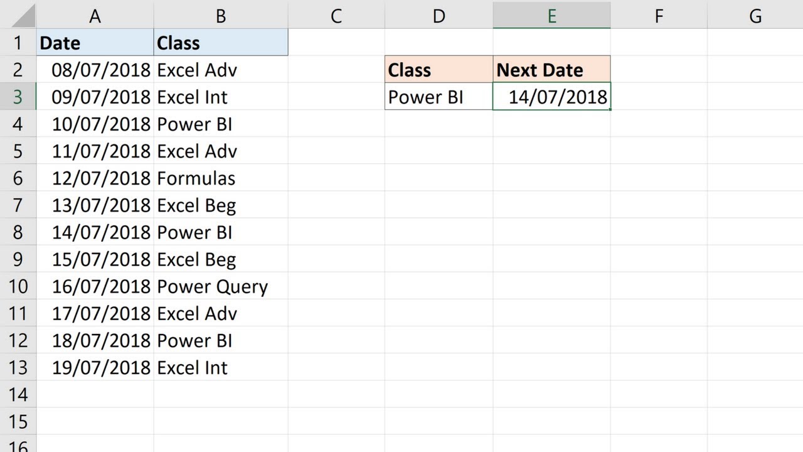Select cell with date 16/07/2018
Screen dimensions: 803x452
coord(95,286)
